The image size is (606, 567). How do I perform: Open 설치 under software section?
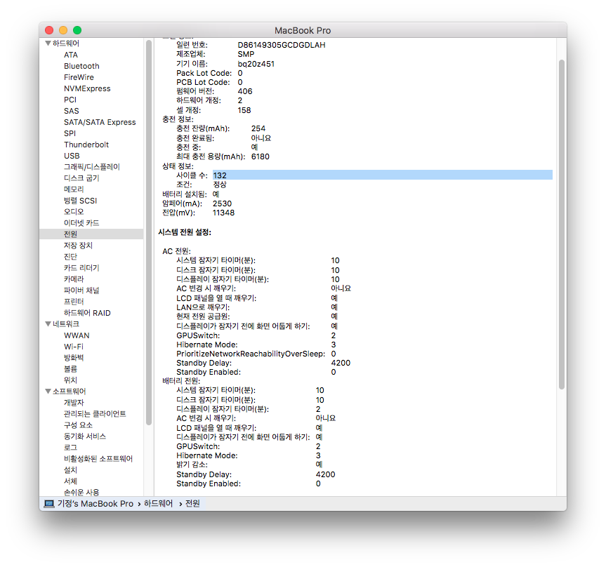pos(70,470)
